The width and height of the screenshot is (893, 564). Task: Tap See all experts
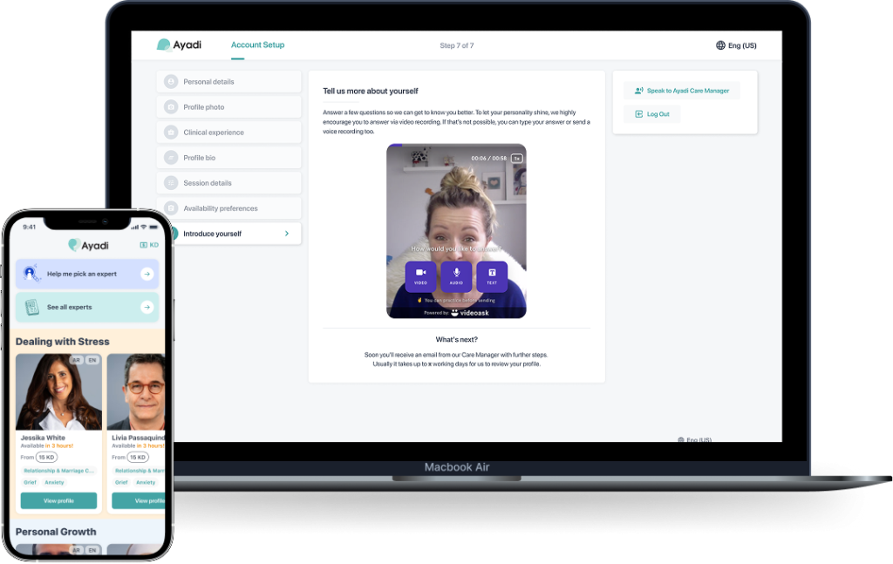point(87,307)
